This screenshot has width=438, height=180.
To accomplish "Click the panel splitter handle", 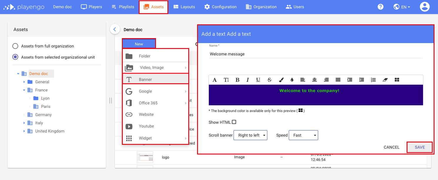I will point(110,101).
